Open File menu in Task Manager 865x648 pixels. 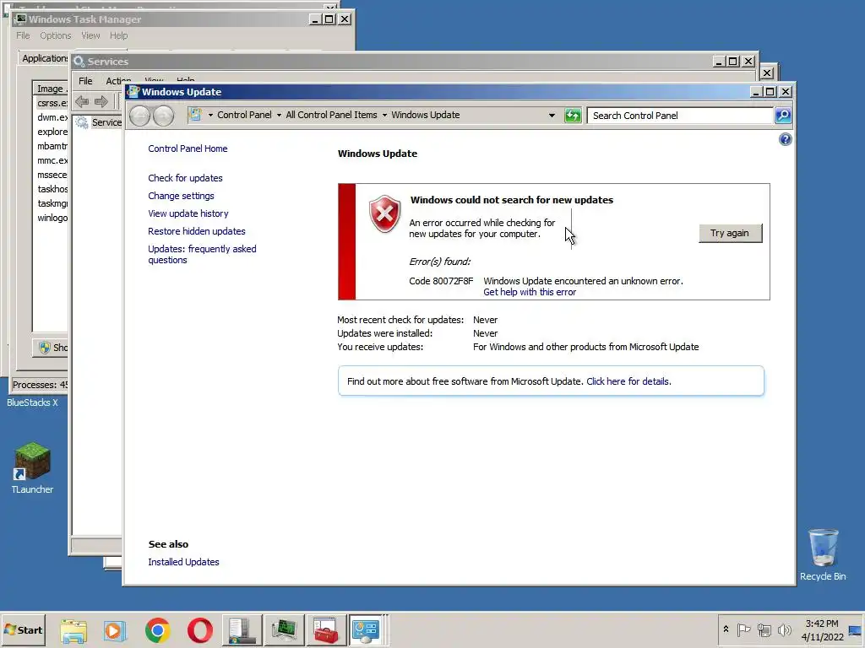23,35
